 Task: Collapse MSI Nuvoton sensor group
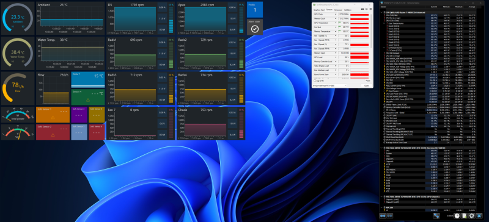381,148
